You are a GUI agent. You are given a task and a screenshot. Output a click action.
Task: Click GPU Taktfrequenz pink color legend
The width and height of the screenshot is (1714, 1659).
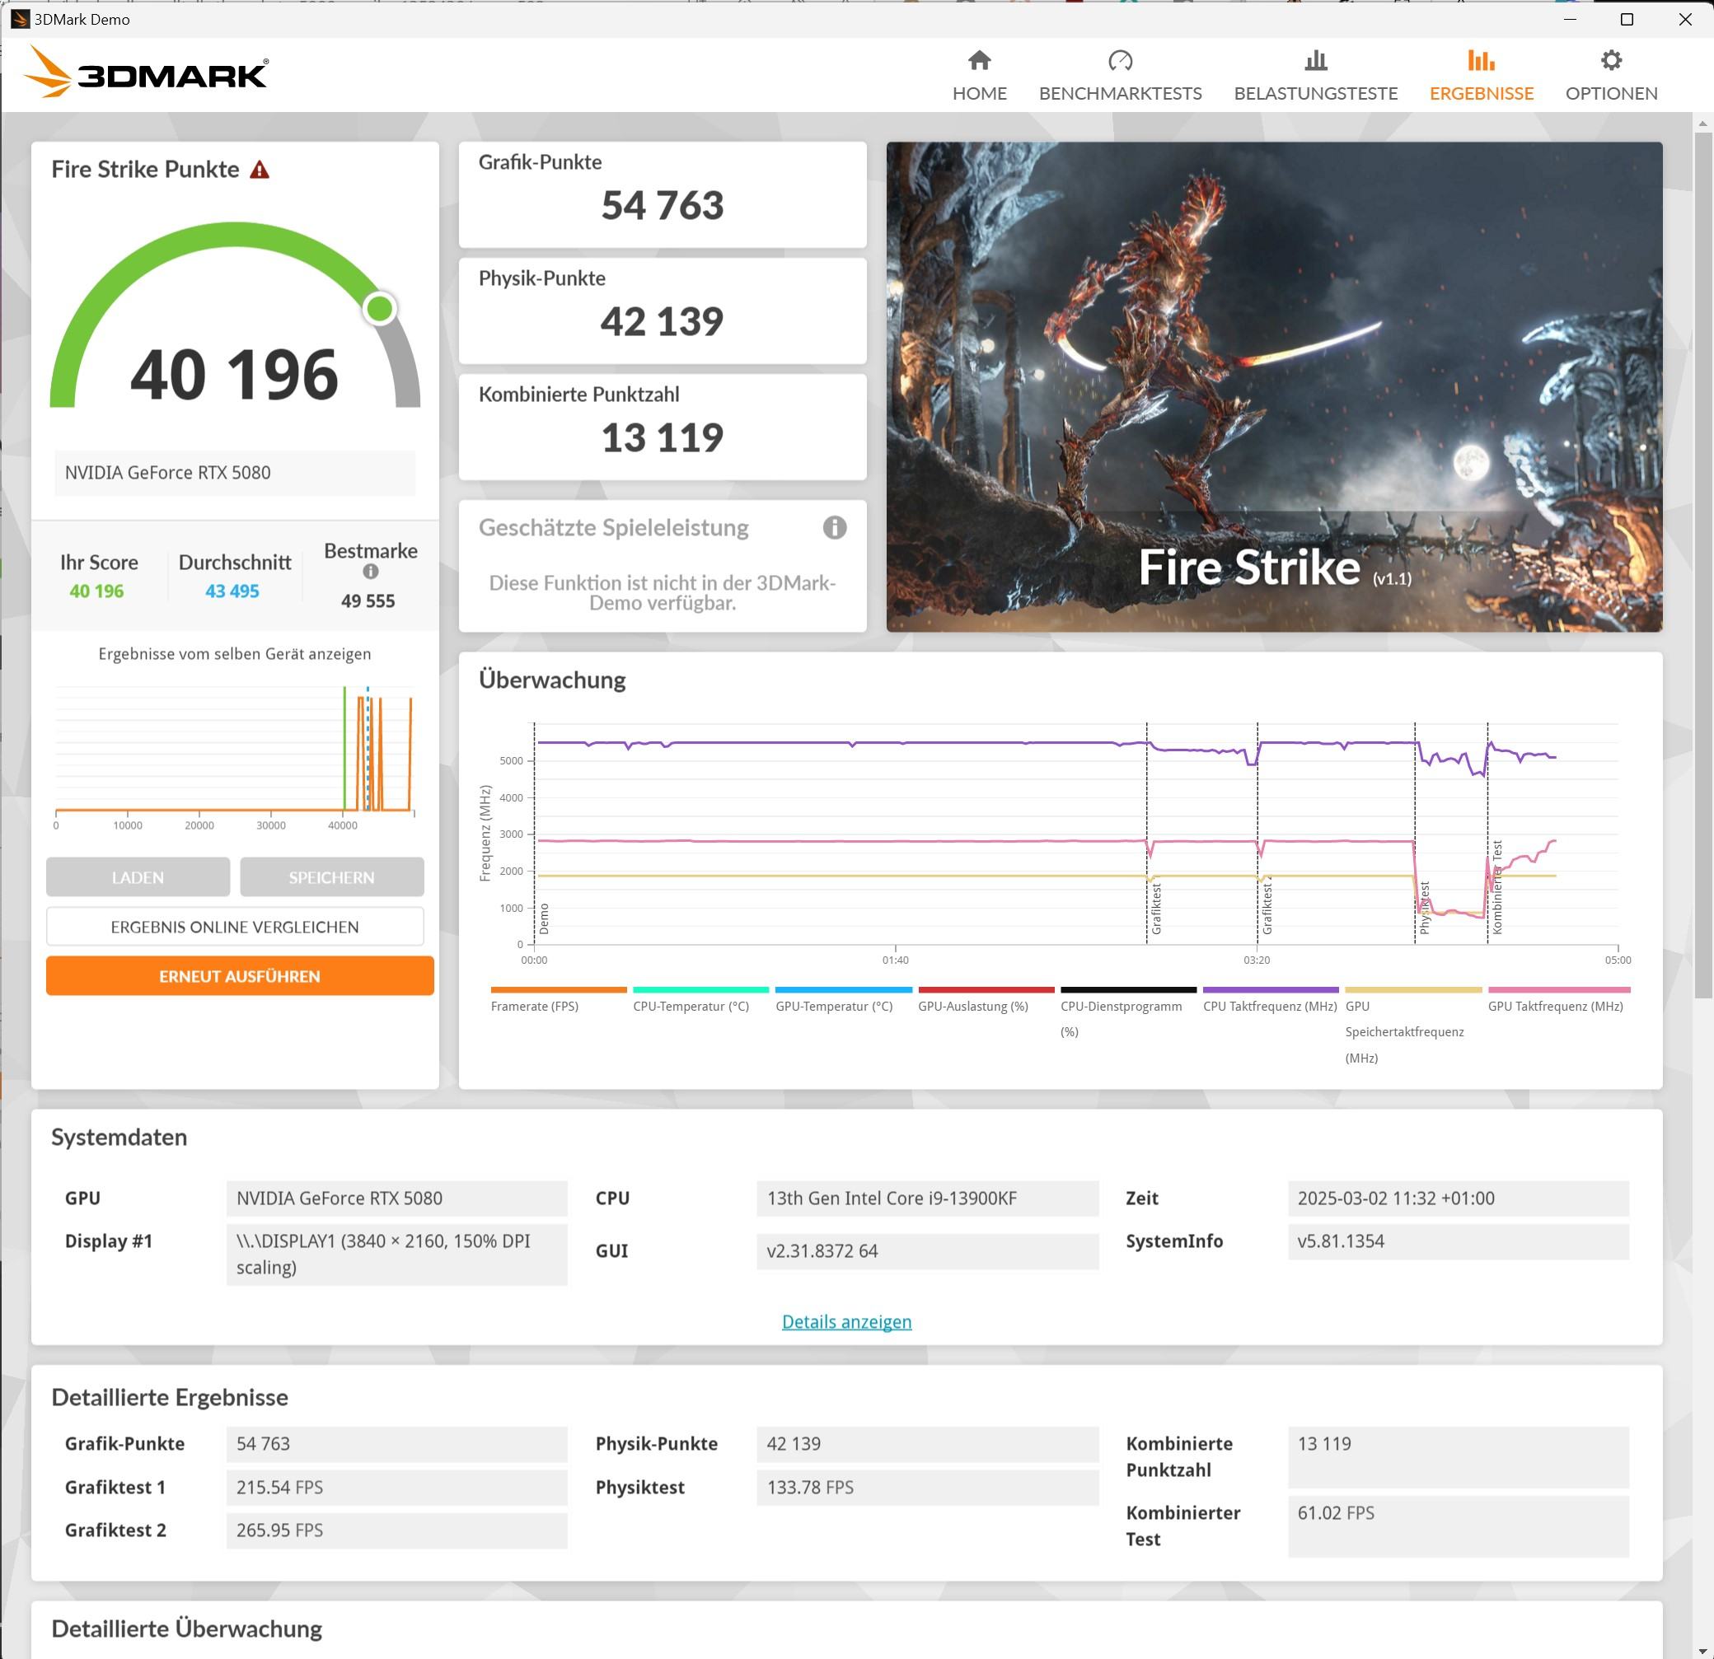pyautogui.click(x=1558, y=989)
